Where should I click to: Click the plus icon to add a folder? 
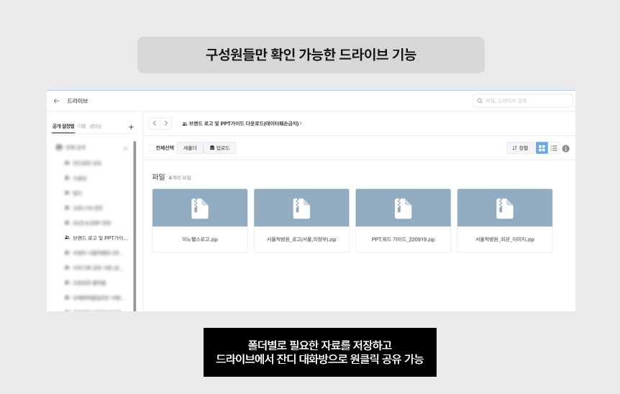[x=131, y=127]
